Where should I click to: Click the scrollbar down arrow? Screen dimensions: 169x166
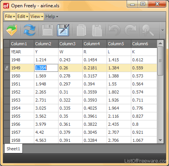click(x=160, y=140)
